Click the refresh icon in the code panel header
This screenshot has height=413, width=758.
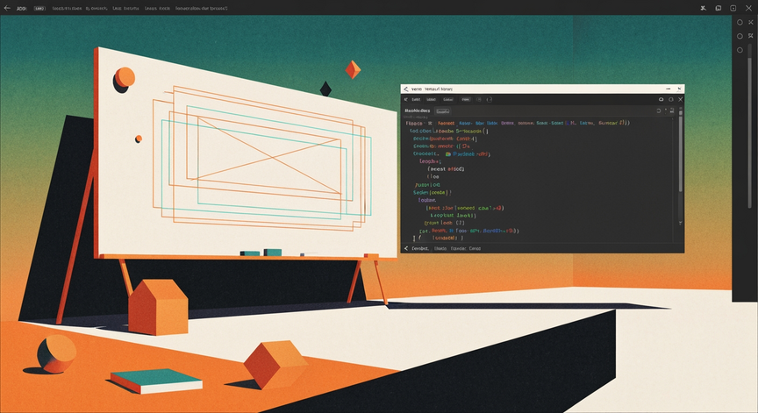point(658,110)
